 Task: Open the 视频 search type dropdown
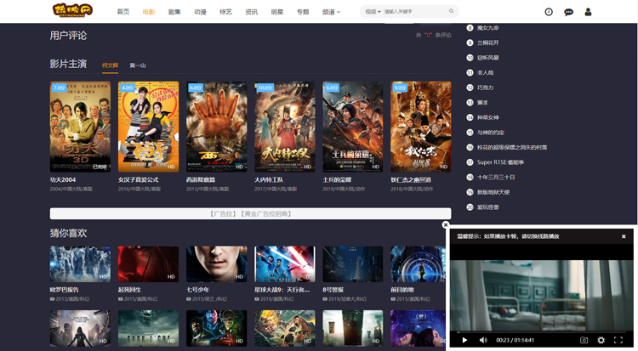click(x=373, y=12)
